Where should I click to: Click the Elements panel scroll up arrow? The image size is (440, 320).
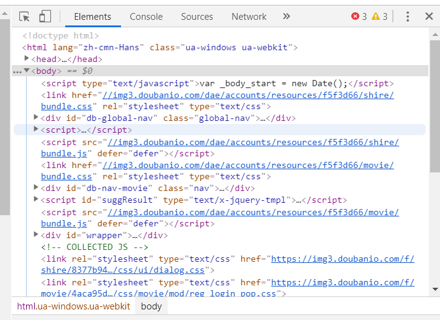coord(435,35)
